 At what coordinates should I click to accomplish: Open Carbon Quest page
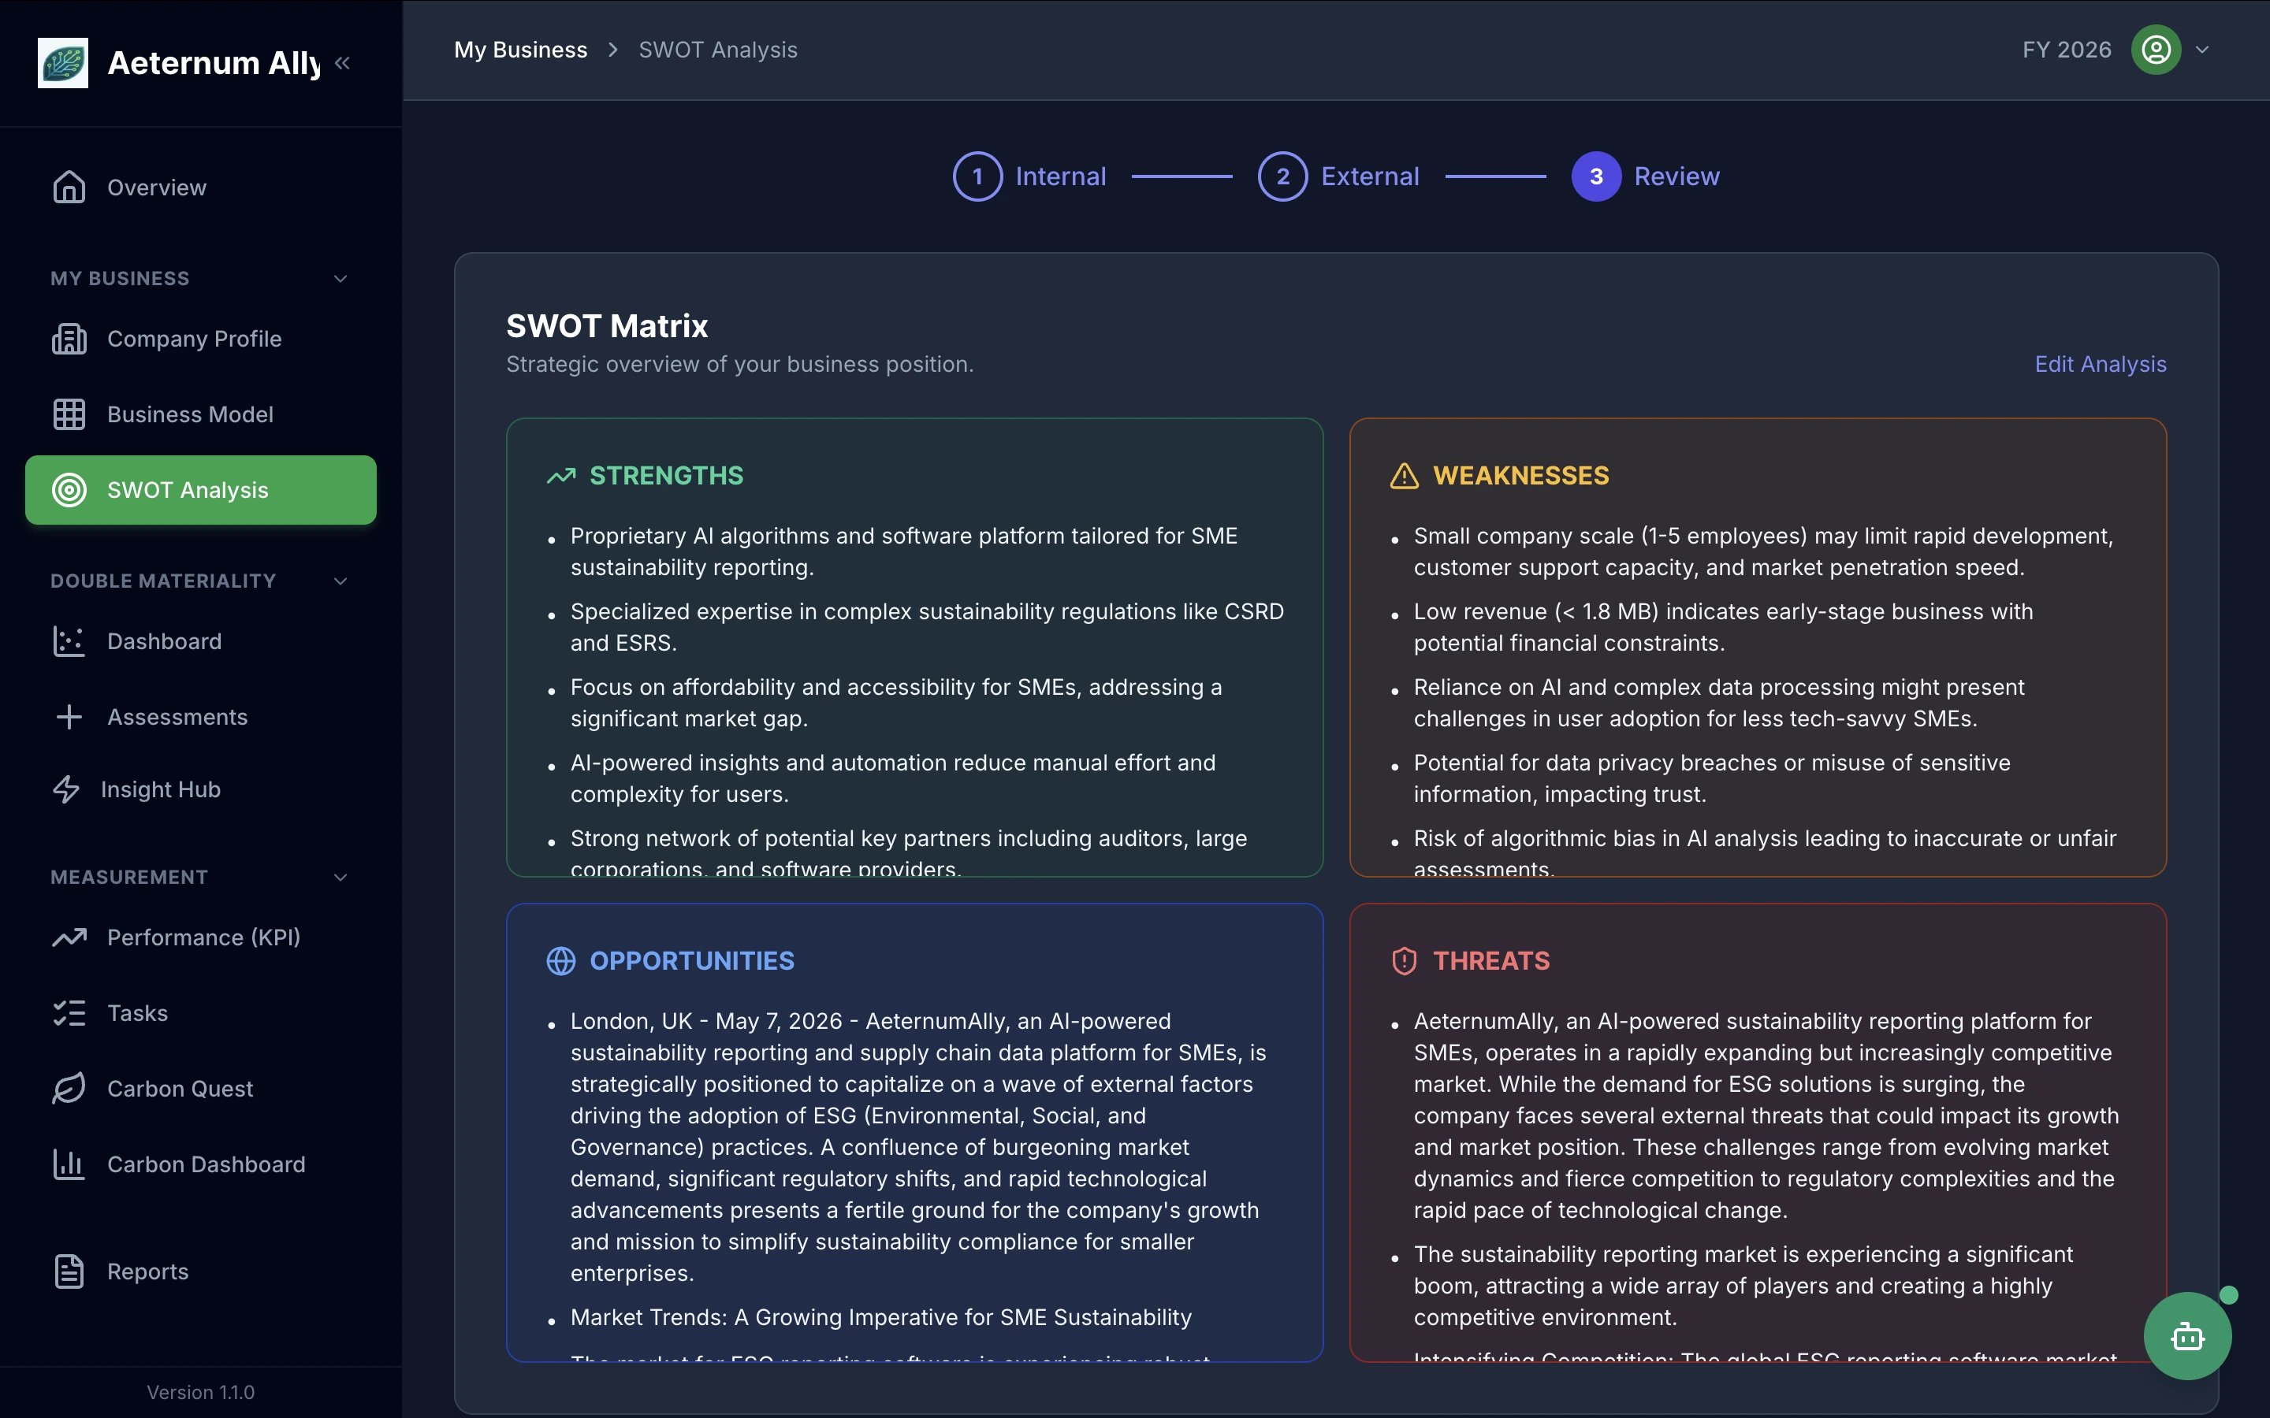tap(201, 1089)
